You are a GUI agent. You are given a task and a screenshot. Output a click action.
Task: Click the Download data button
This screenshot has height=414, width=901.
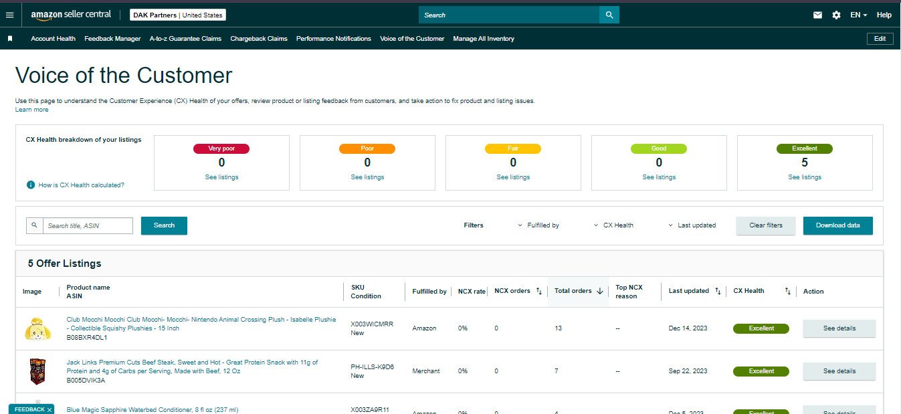[837, 225]
